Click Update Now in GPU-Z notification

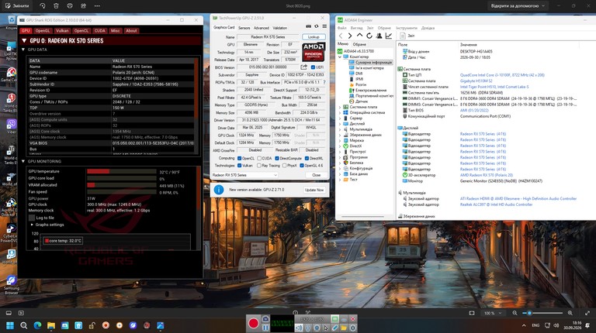tap(314, 190)
